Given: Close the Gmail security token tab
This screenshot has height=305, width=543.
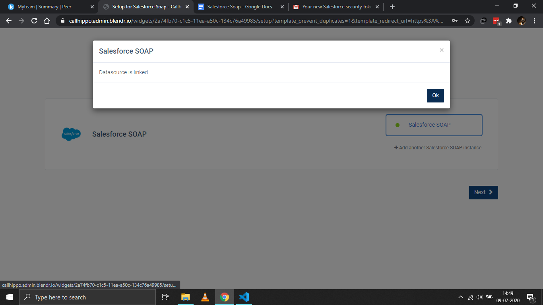Looking at the screenshot, I should coord(377,7).
